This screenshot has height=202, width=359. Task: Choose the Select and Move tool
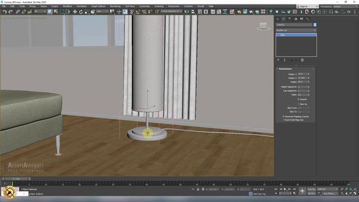click(75, 11)
